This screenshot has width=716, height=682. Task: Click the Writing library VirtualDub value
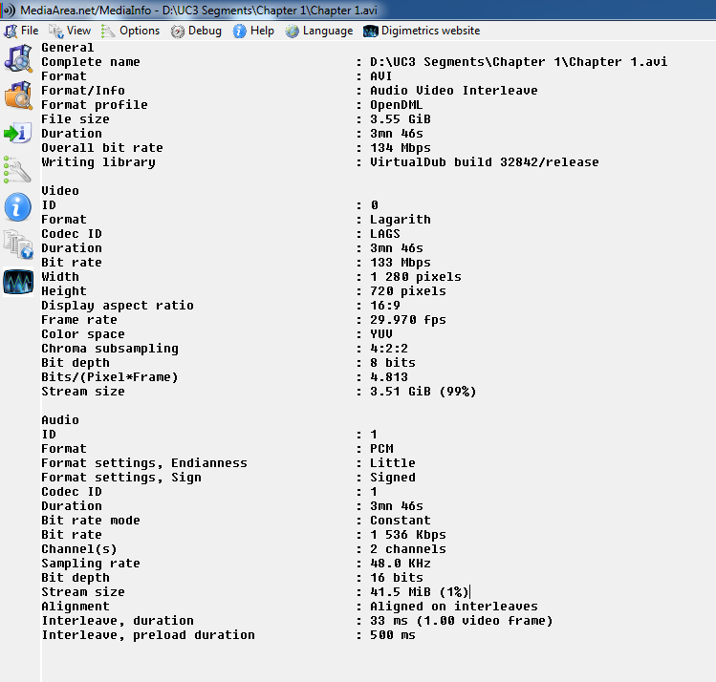coord(485,162)
